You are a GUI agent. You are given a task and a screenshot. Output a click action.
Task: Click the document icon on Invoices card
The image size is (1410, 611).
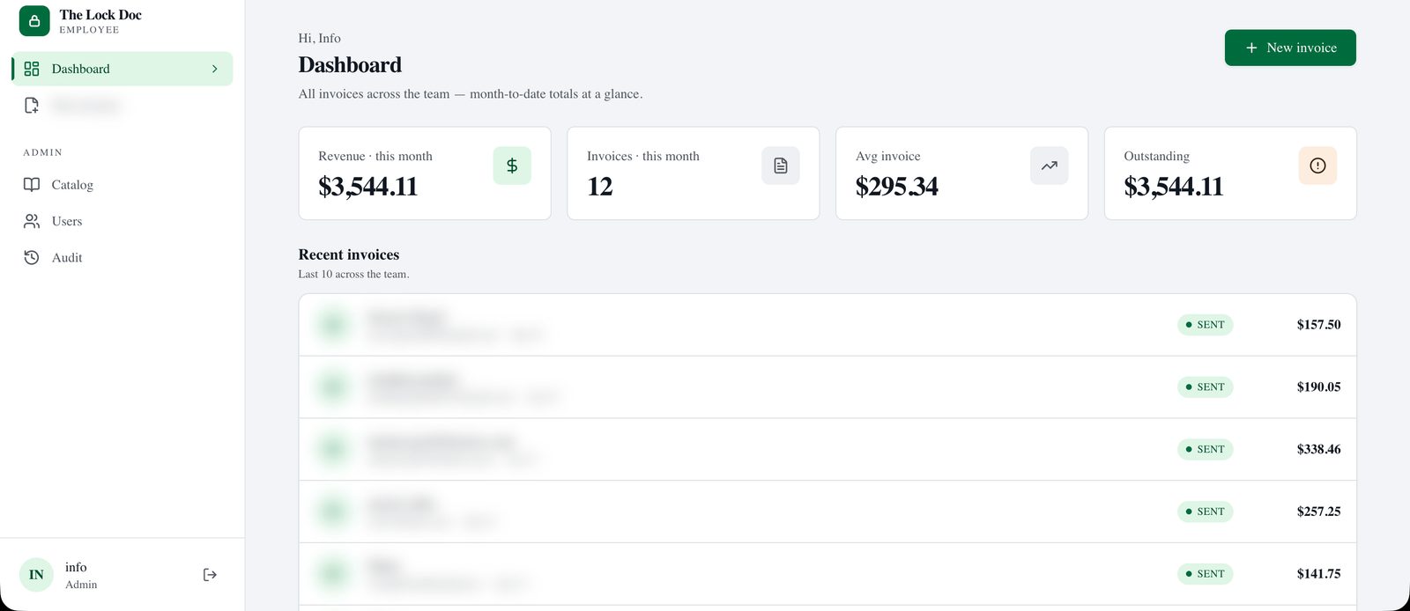click(x=781, y=166)
